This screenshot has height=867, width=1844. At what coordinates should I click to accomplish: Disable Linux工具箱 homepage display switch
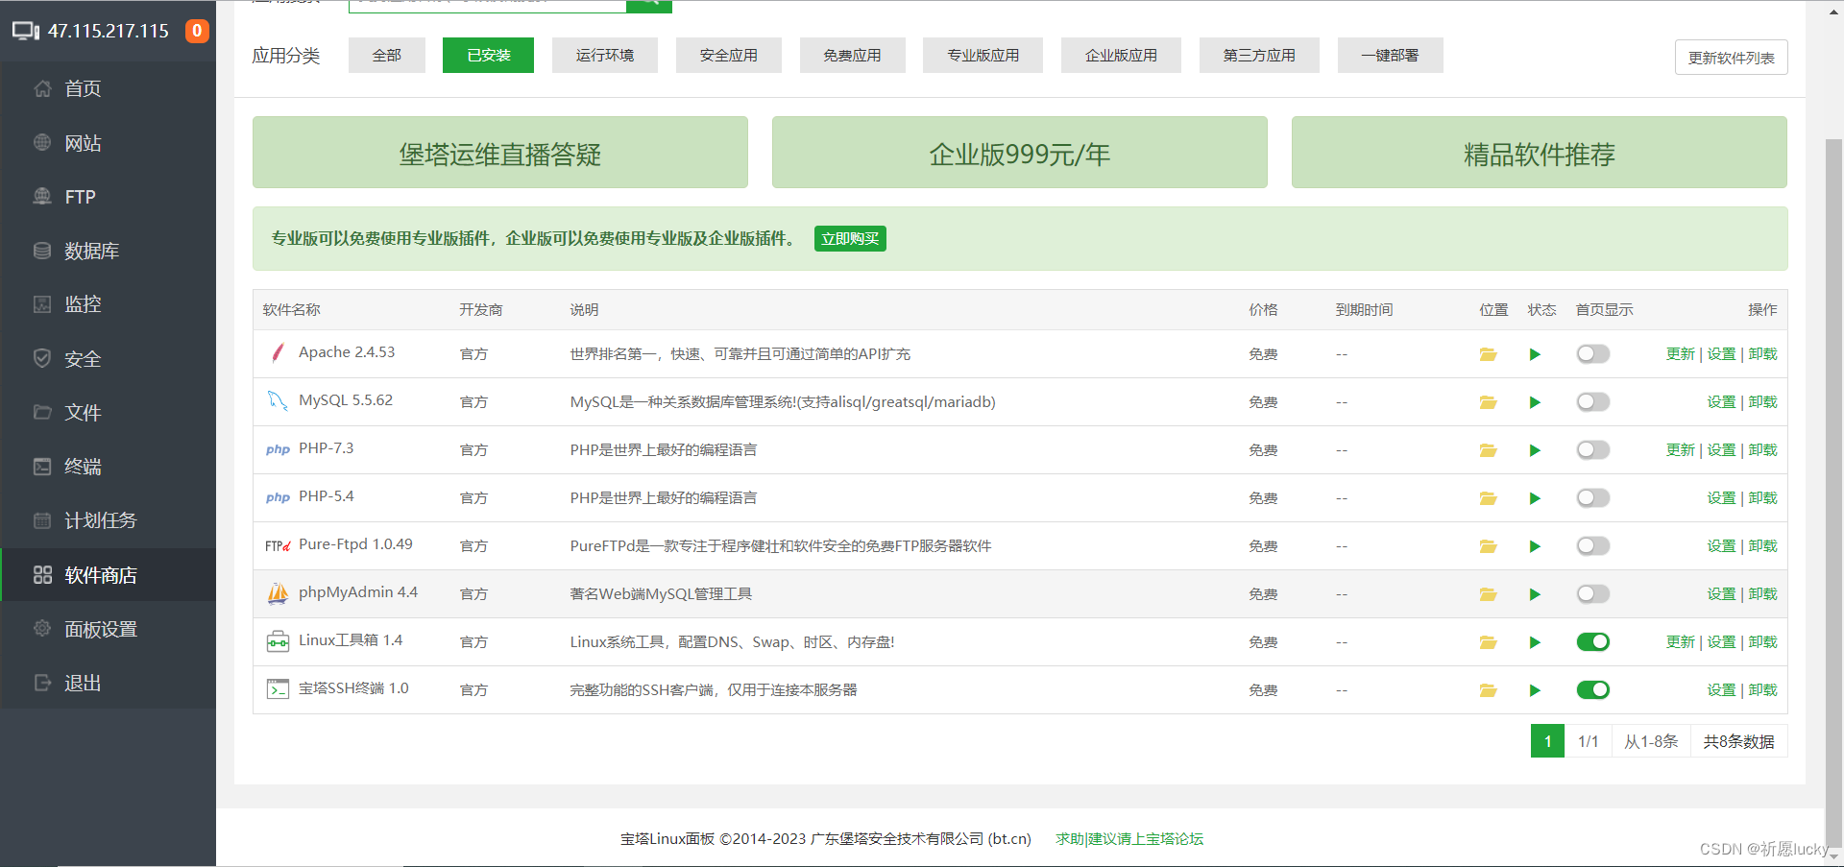(x=1592, y=642)
